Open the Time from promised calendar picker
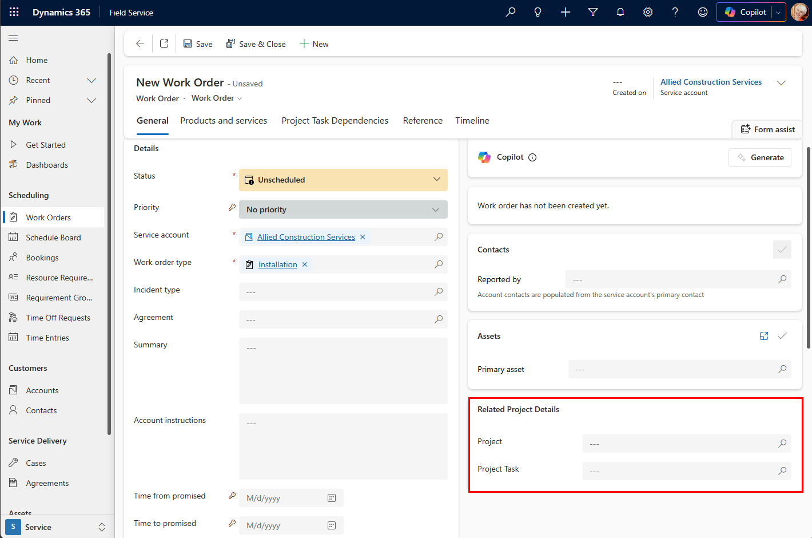Viewport: 812px width, 538px height. tap(332, 498)
